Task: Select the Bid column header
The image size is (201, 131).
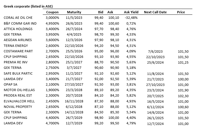Action: pos(100,12)
